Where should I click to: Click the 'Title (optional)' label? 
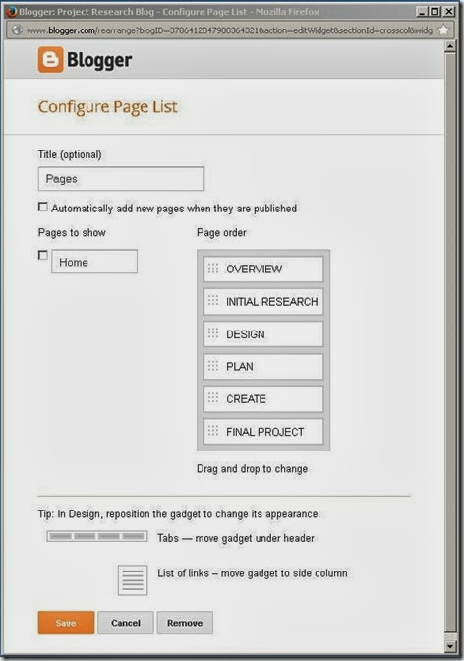[x=70, y=154]
